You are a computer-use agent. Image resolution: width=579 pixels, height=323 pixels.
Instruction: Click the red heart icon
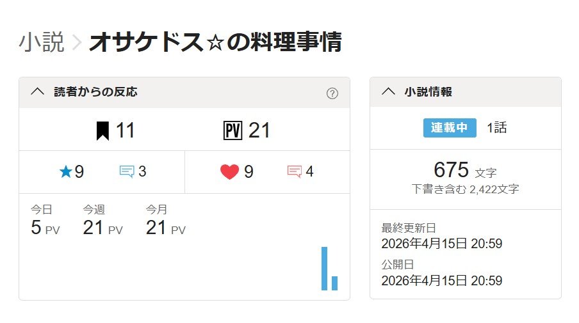(229, 171)
